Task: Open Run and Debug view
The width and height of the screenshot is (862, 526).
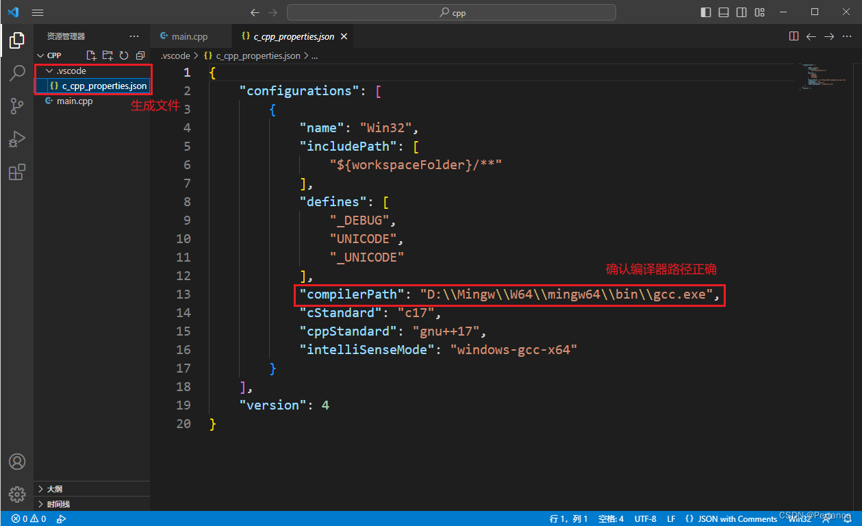Action: (x=17, y=139)
